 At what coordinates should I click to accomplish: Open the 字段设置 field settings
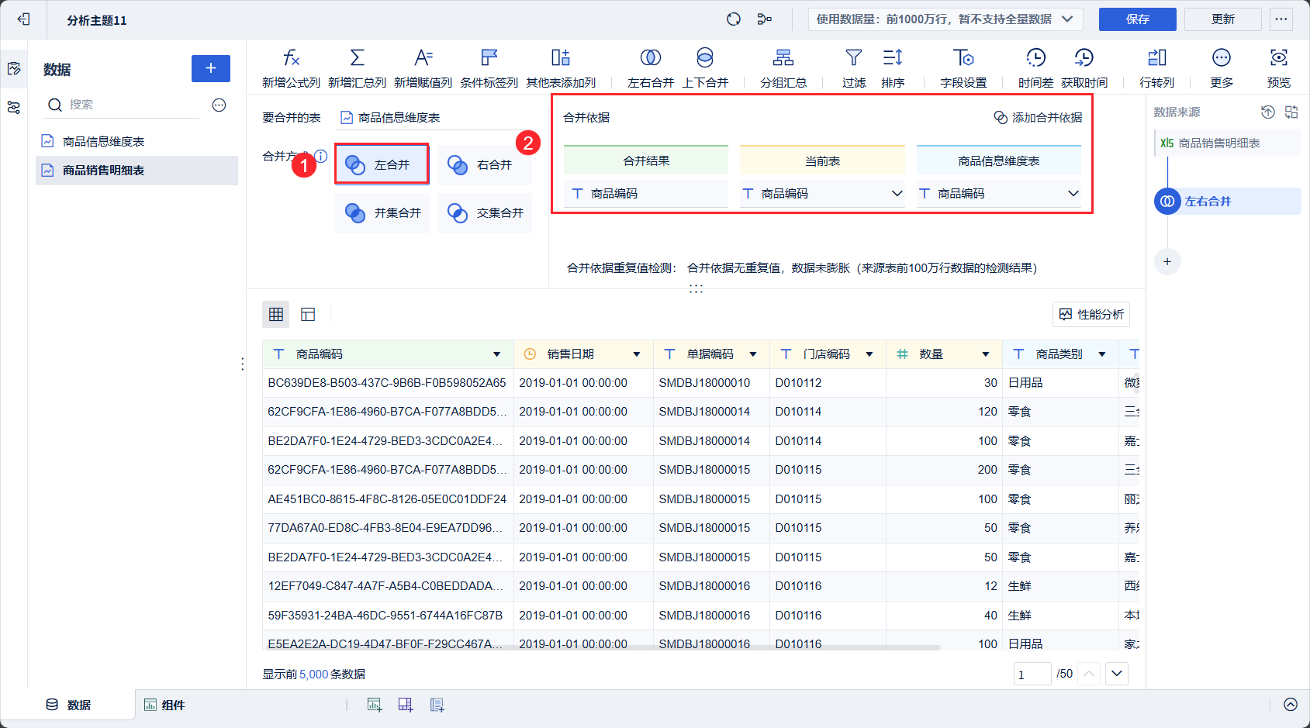963,58
